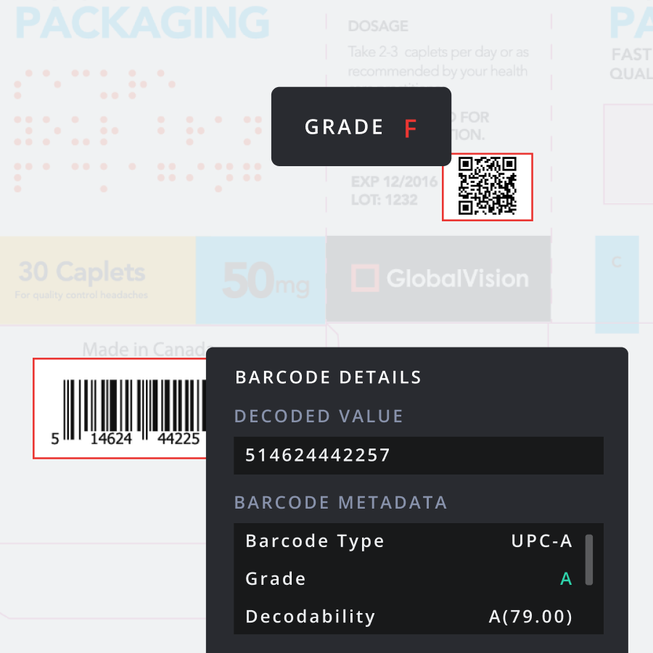Click the Made in Canada label
Viewport: 653px width, 653px height.
pyautogui.click(x=144, y=350)
